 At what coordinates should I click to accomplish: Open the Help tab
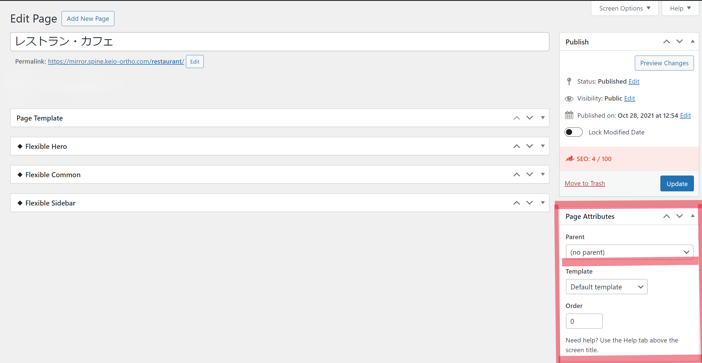(680, 8)
